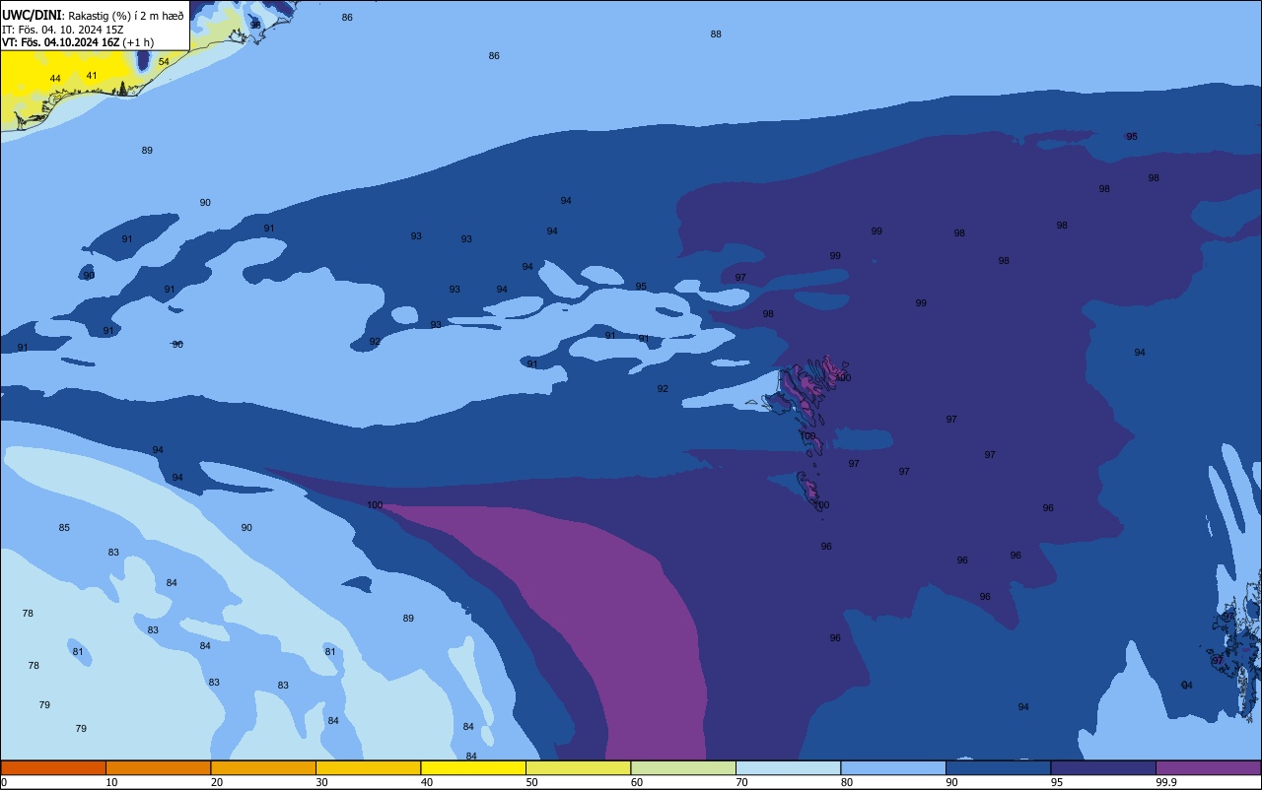Click the '0' tick label in the legend
The width and height of the screenshot is (1262, 790).
click(x=4, y=782)
